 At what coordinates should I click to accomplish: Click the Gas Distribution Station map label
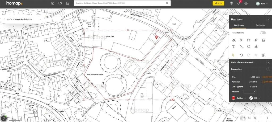coord(95,74)
